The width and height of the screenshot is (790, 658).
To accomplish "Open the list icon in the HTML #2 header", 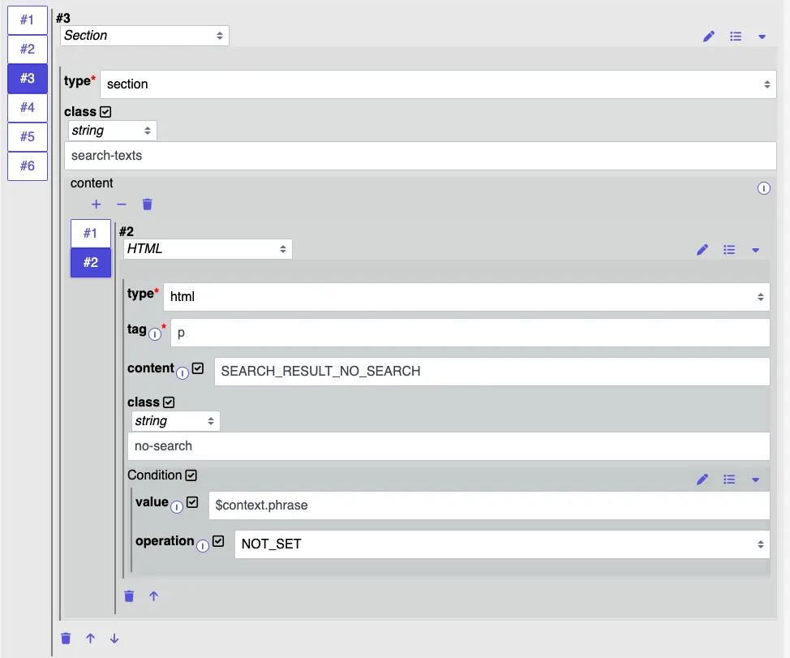I will tap(729, 250).
